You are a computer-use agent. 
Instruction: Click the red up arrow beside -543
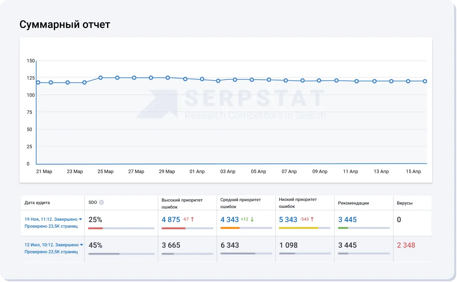(x=312, y=220)
